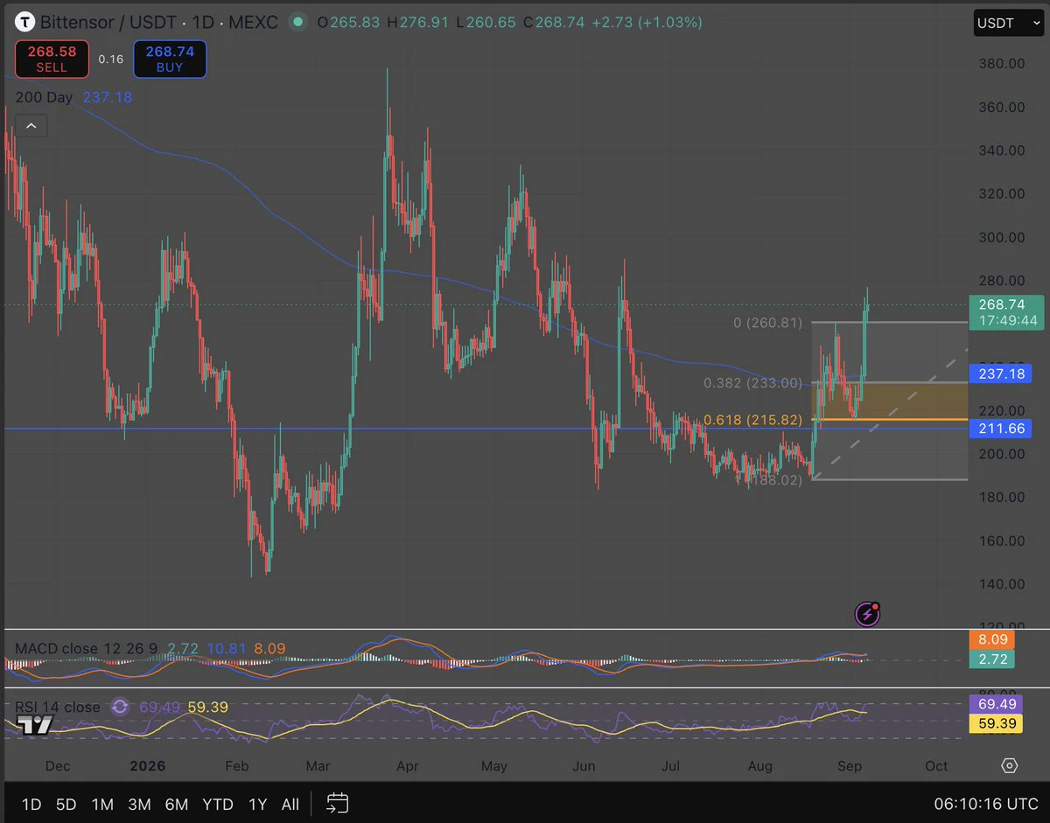Set range to 1Y
The width and height of the screenshot is (1050, 823).
[x=257, y=804]
